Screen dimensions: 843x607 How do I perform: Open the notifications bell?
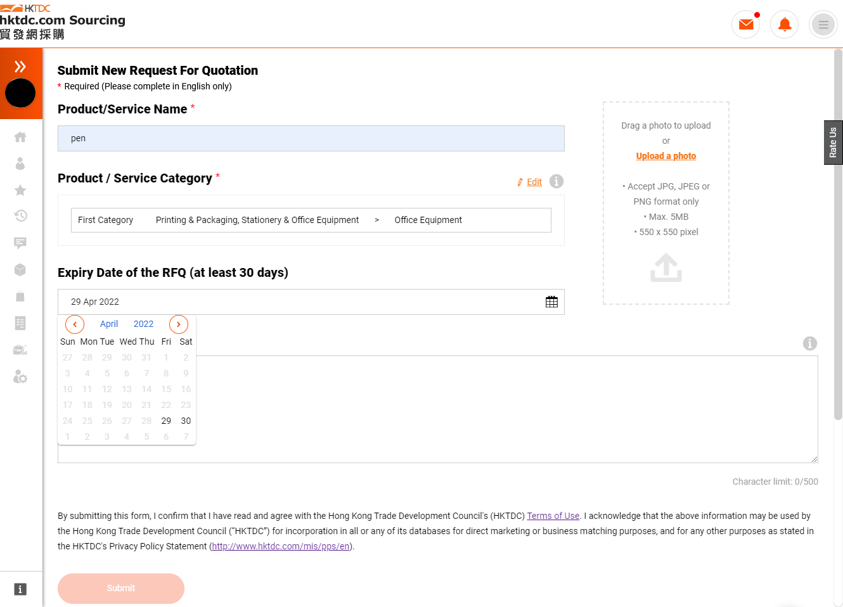click(785, 25)
